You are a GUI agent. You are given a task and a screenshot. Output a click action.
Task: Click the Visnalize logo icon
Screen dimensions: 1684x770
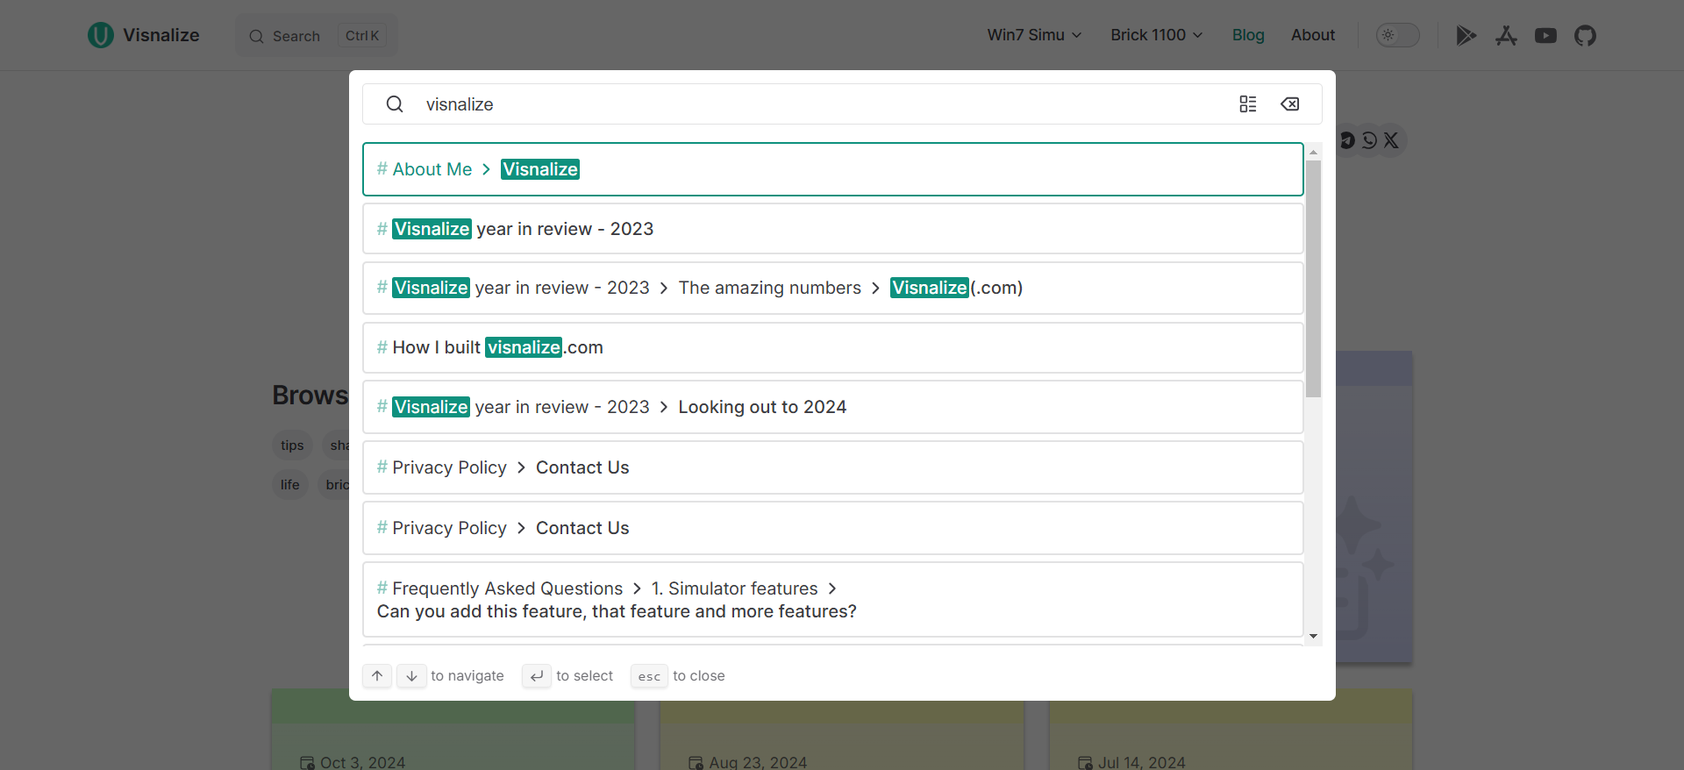click(101, 35)
